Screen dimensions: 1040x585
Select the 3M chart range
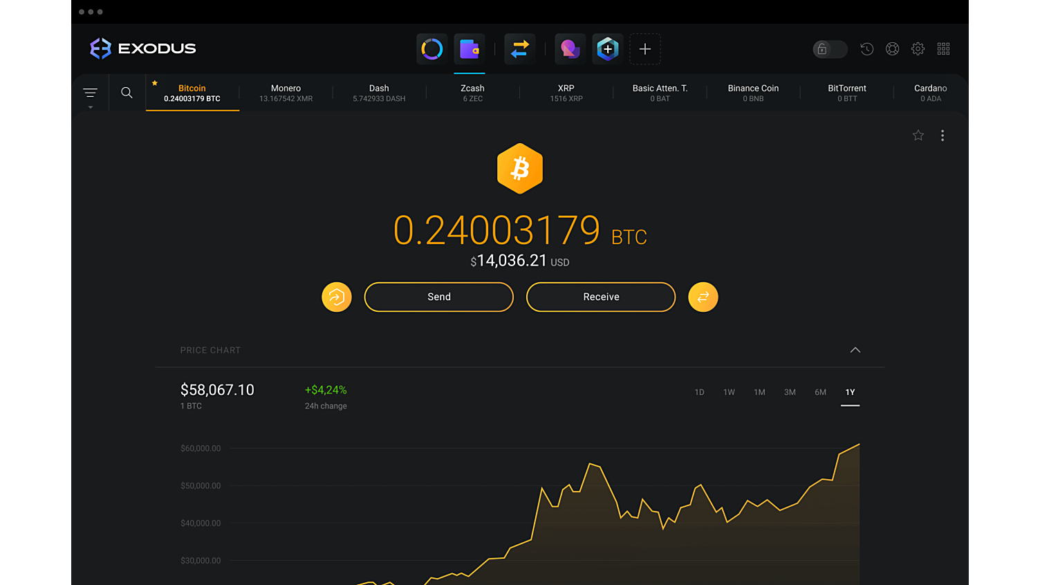coord(790,392)
